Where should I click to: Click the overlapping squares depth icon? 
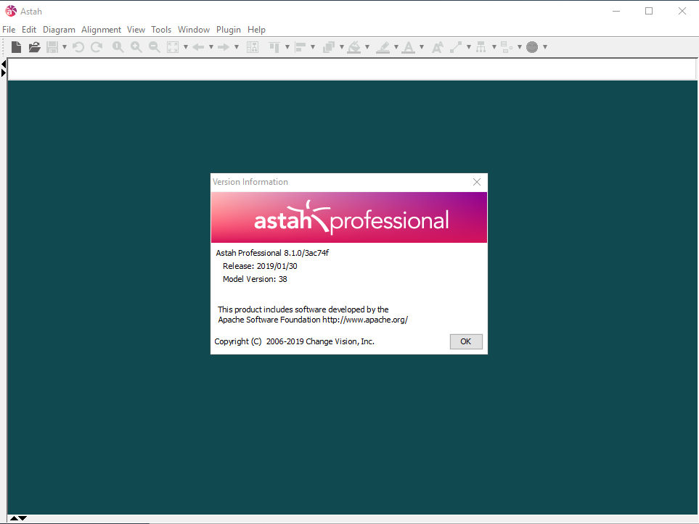click(329, 46)
